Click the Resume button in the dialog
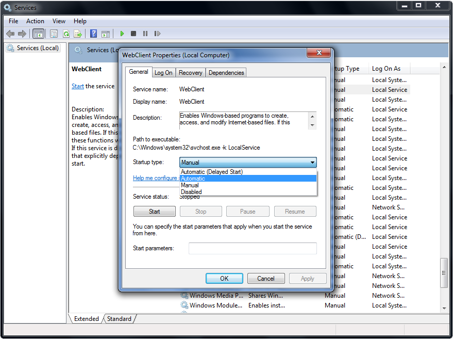Screen dimensions: 453x339 [295, 212]
